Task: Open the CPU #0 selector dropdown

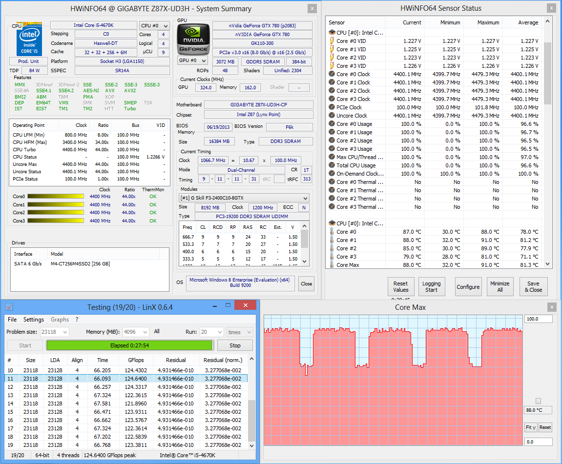Action: 154,25
